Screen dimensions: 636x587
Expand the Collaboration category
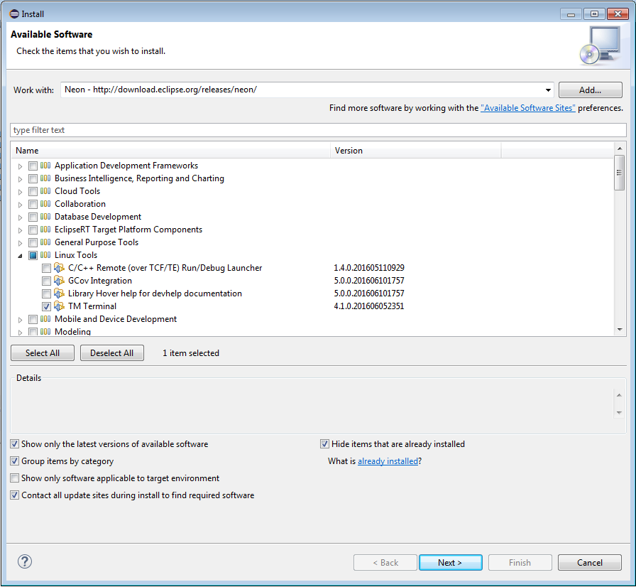pyautogui.click(x=20, y=204)
